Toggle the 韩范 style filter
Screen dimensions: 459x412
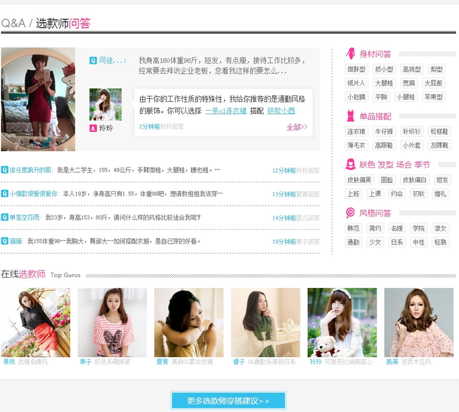pos(353,228)
